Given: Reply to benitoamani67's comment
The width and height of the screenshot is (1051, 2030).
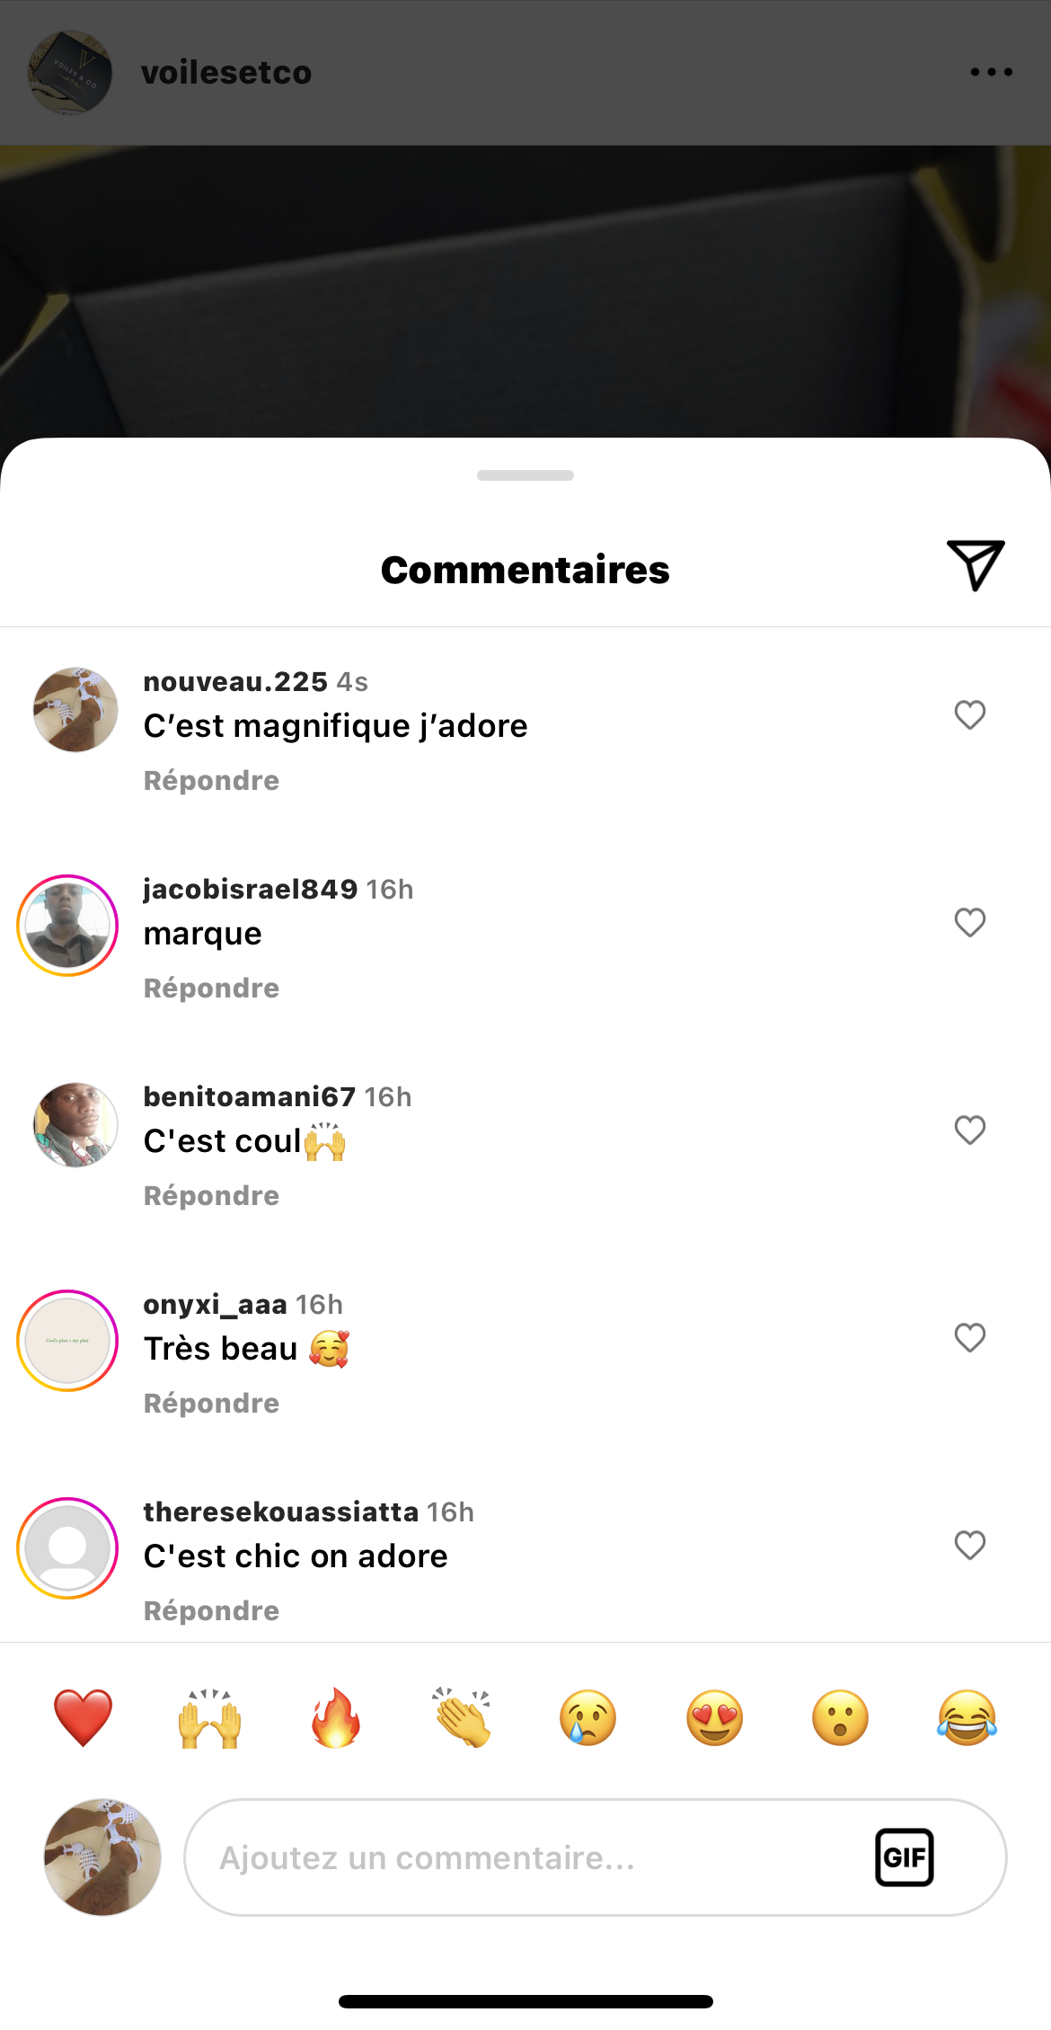Looking at the screenshot, I should point(211,1195).
